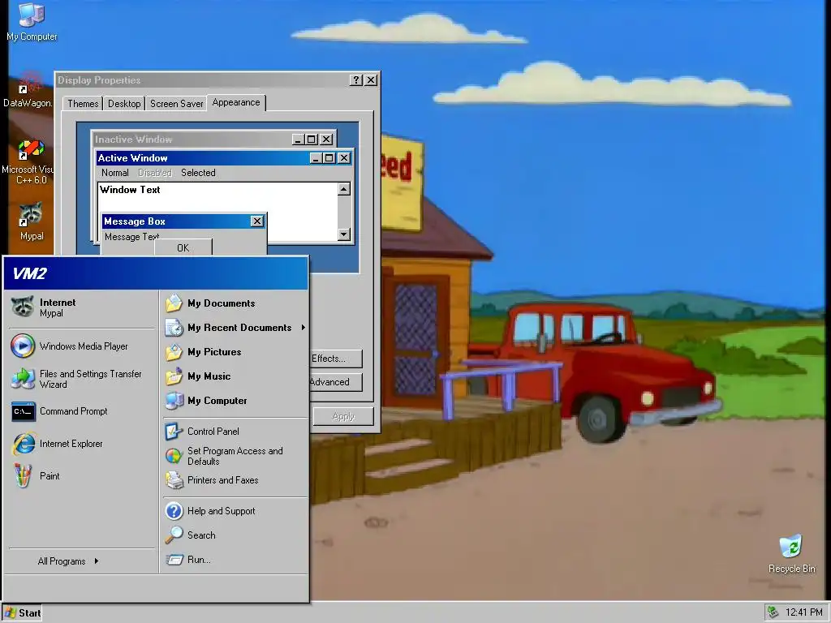Viewport: 831px width, 623px height.
Task: Switch to the Desktop tab
Action: tap(124, 104)
